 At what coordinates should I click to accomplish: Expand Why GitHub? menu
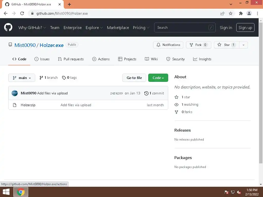click(x=32, y=28)
